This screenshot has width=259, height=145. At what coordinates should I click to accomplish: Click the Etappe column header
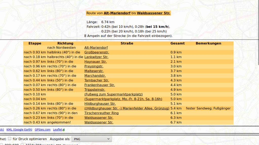35,43
